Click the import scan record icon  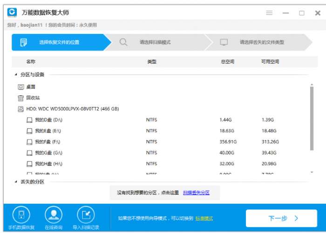pyautogui.click(x=86, y=215)
